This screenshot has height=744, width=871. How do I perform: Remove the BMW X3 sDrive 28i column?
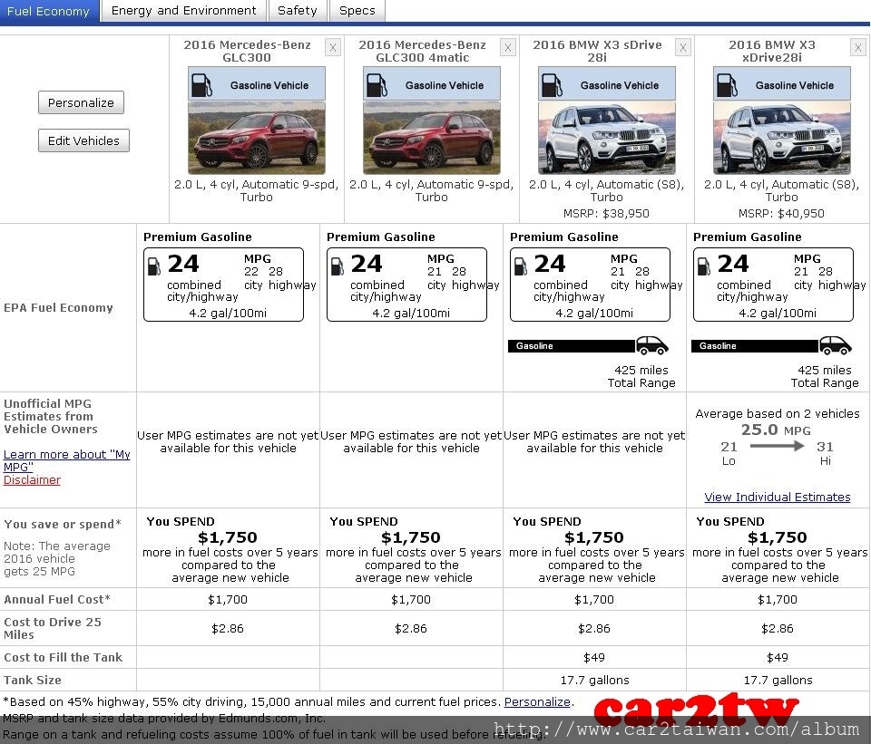point(682,48)
